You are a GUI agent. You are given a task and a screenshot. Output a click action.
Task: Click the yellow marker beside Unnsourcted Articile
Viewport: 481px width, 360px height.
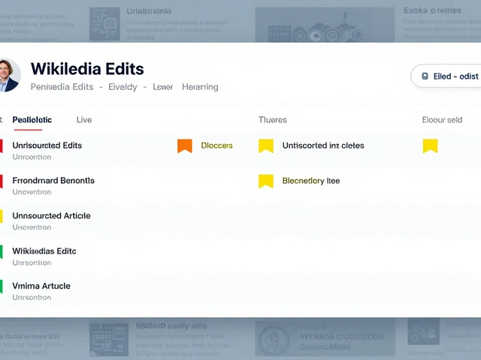pyautogui.click(x=2, y=217)
